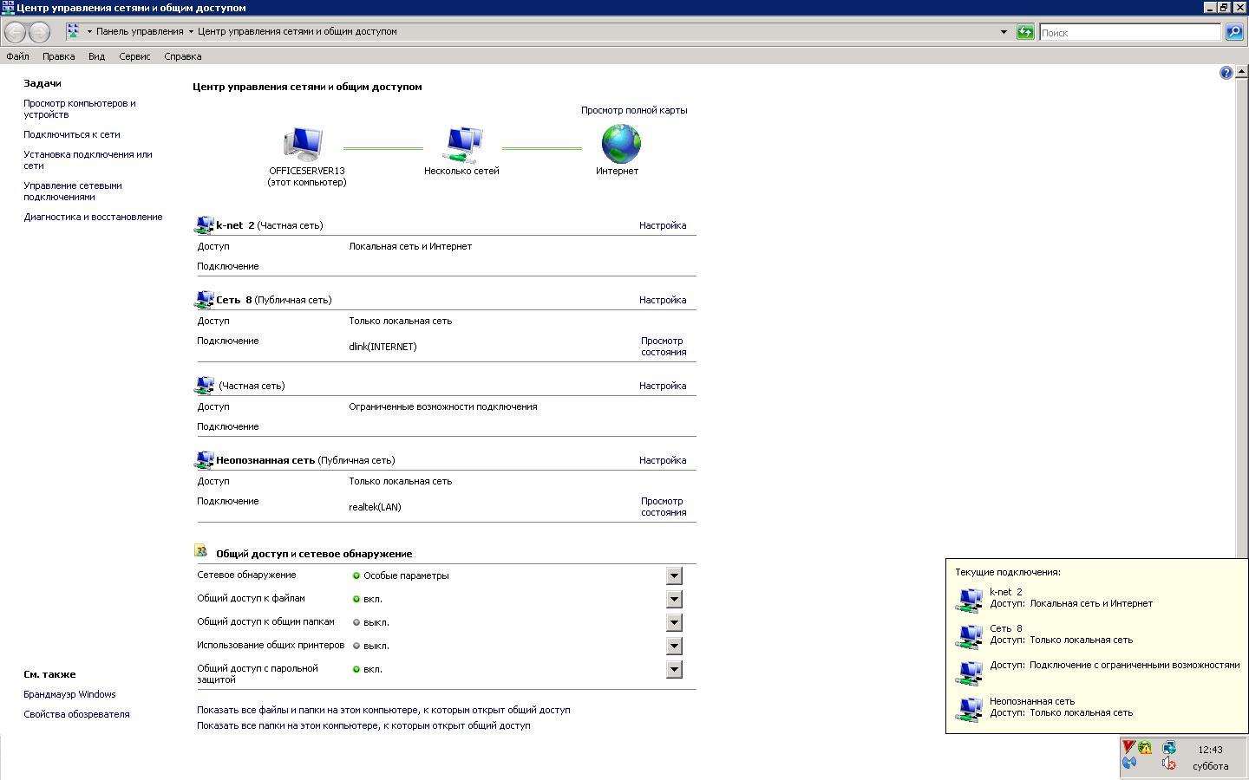Expand 'Использование общих принтеров' options
Image resolution: width=1249 pixels, height=780 pixels.
click(674, 646)
